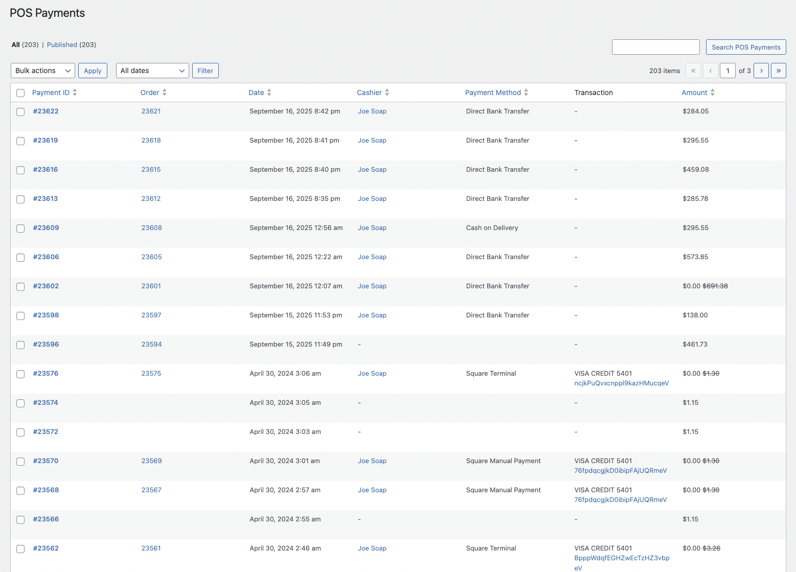Sort by Payment ID column arrows
The height and width of the screenshot is (572, 796).
click(75, 93)
